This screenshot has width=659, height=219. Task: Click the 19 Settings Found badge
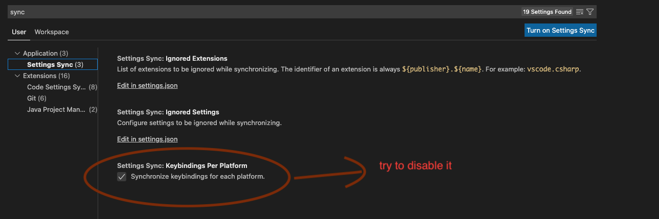(547, 12)
